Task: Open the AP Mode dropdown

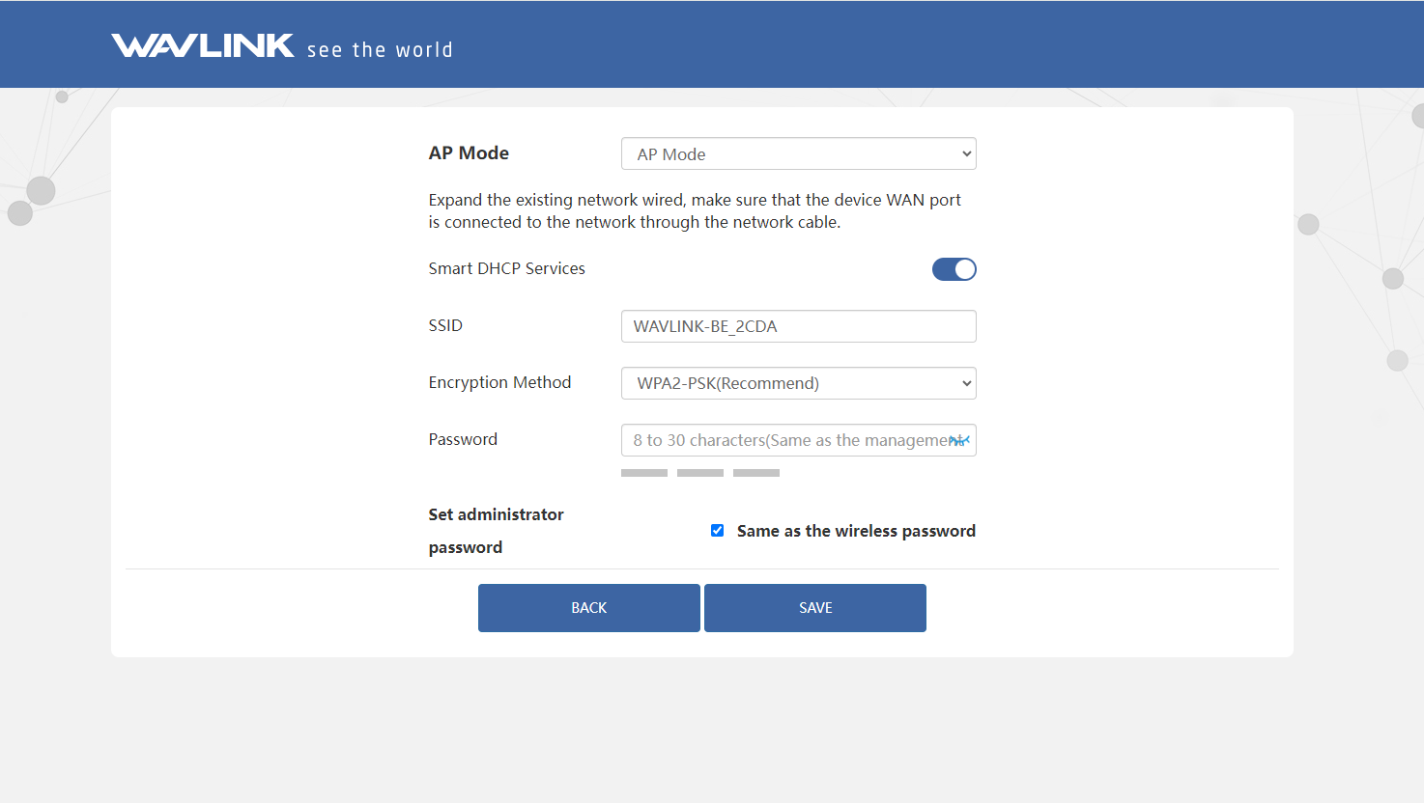Action: click(x=798, y=154)
